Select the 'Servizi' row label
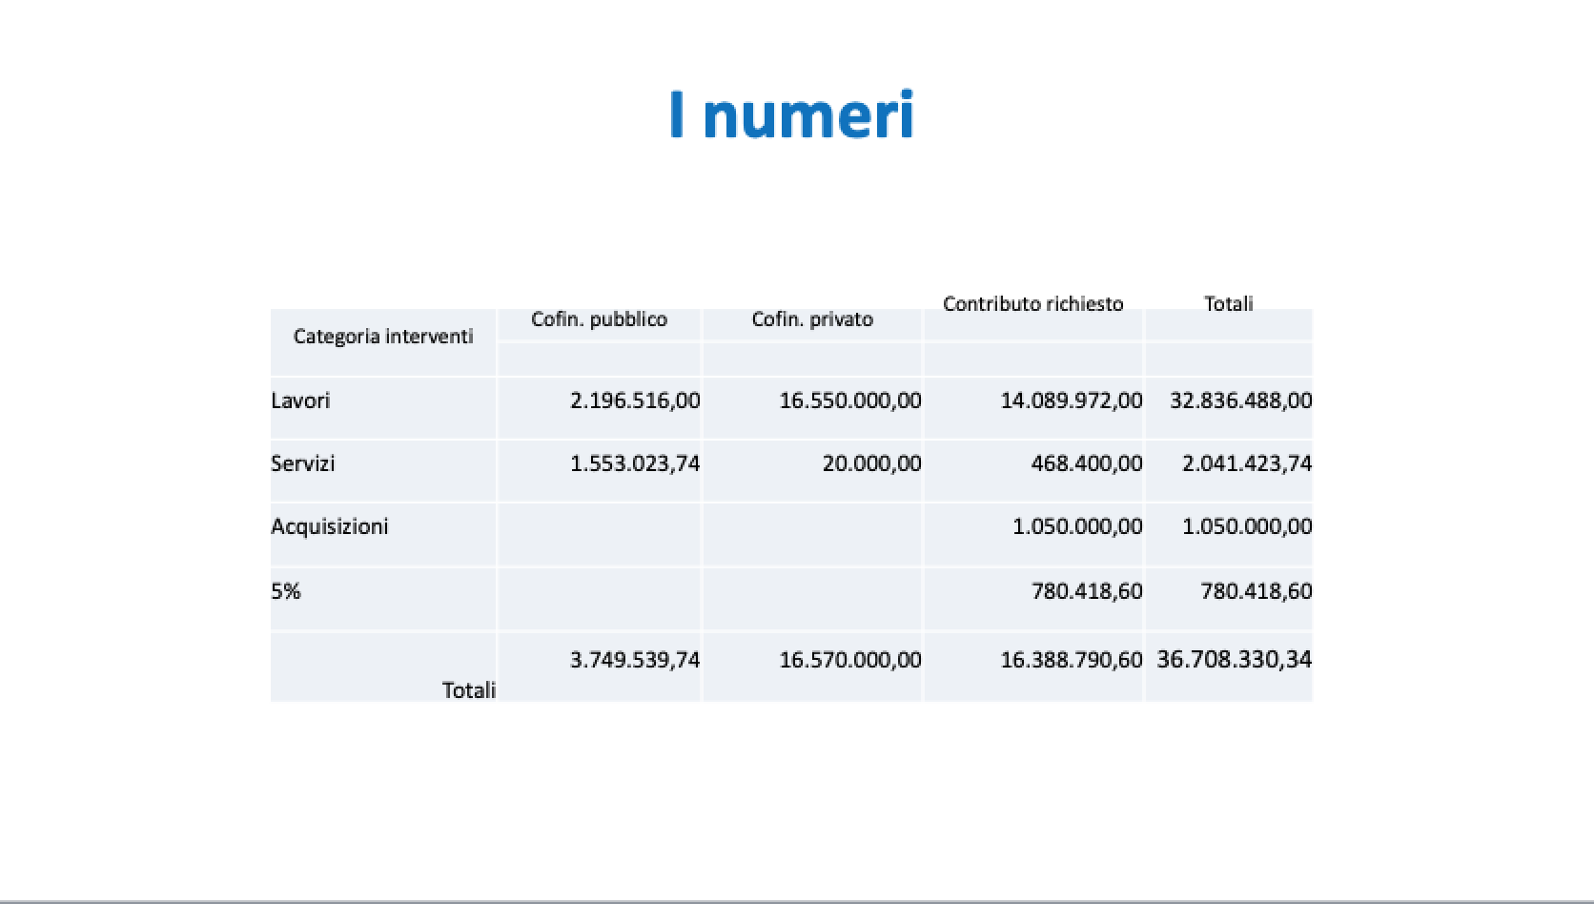 pyautogui.click(x=303, y=463)
